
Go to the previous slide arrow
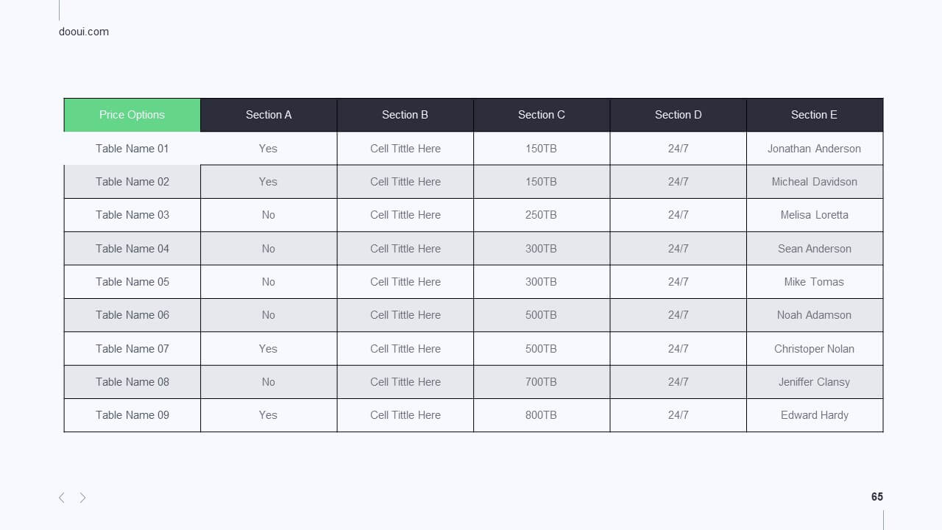61,498
